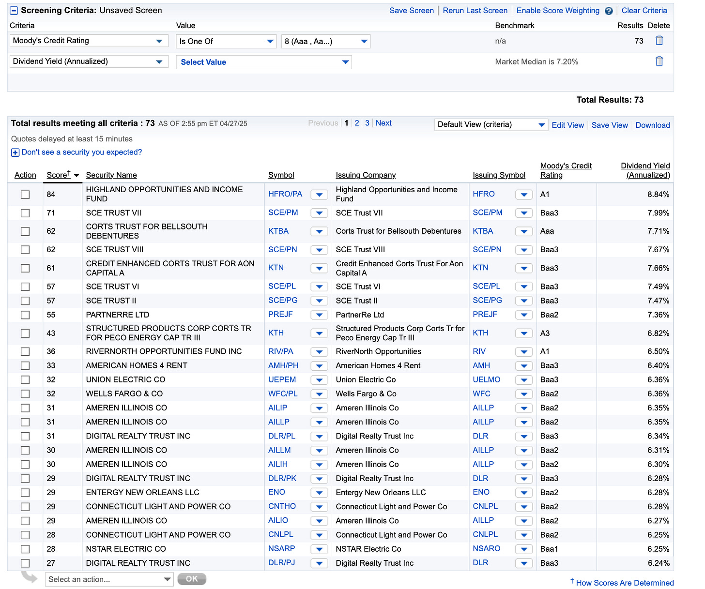705x589 pixels.
Task: Open the HFRO issuing symbol action arrow
Action: [524, 195]
